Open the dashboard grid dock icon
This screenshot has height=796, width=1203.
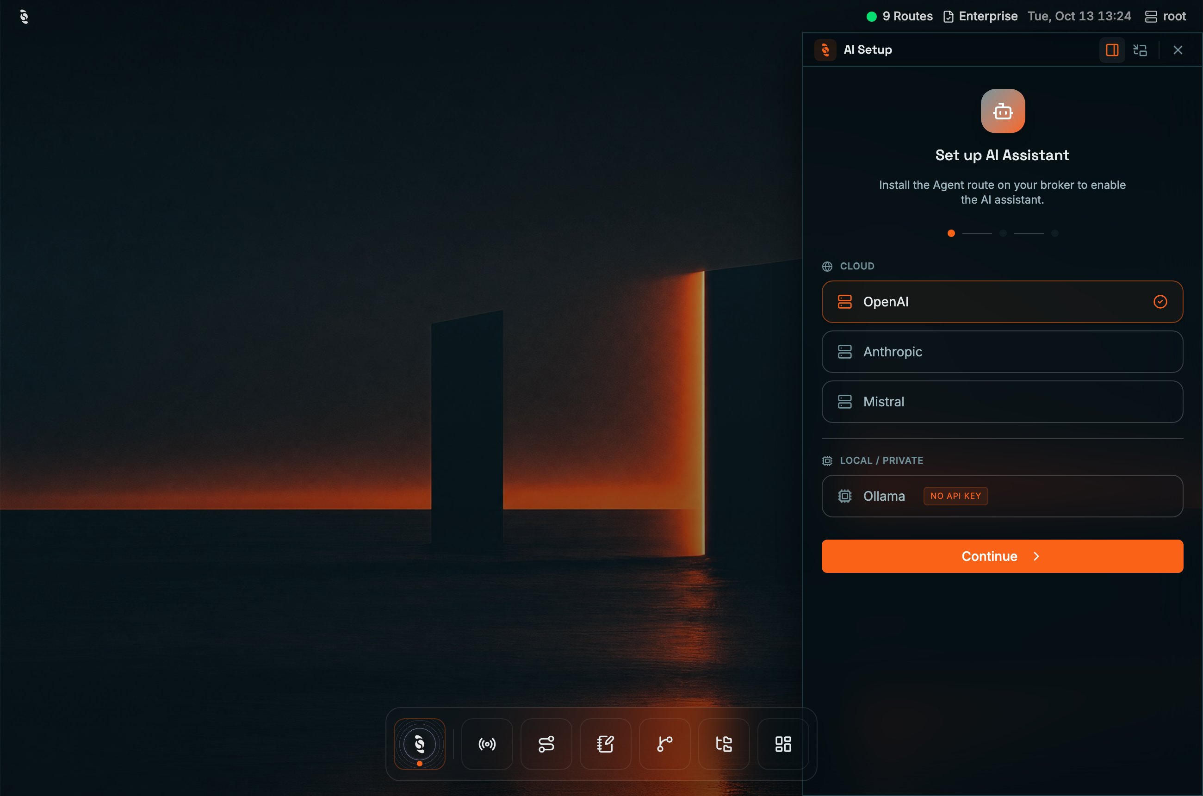(783, 744)
